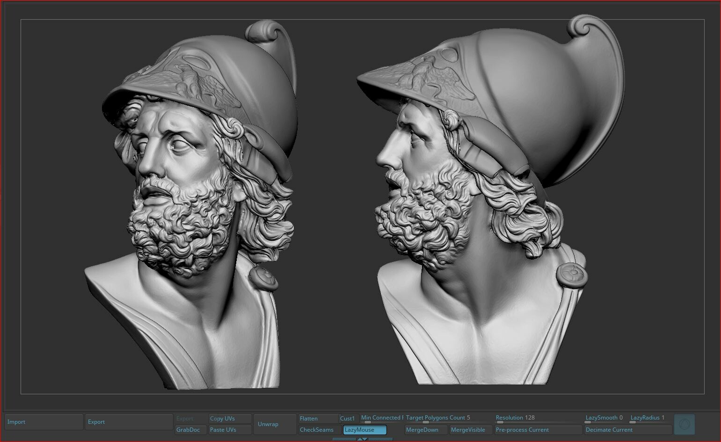The height and width of the screenshot is (442, 721).
Task: Click the large Export button
Action: click(x=130, y=422)
